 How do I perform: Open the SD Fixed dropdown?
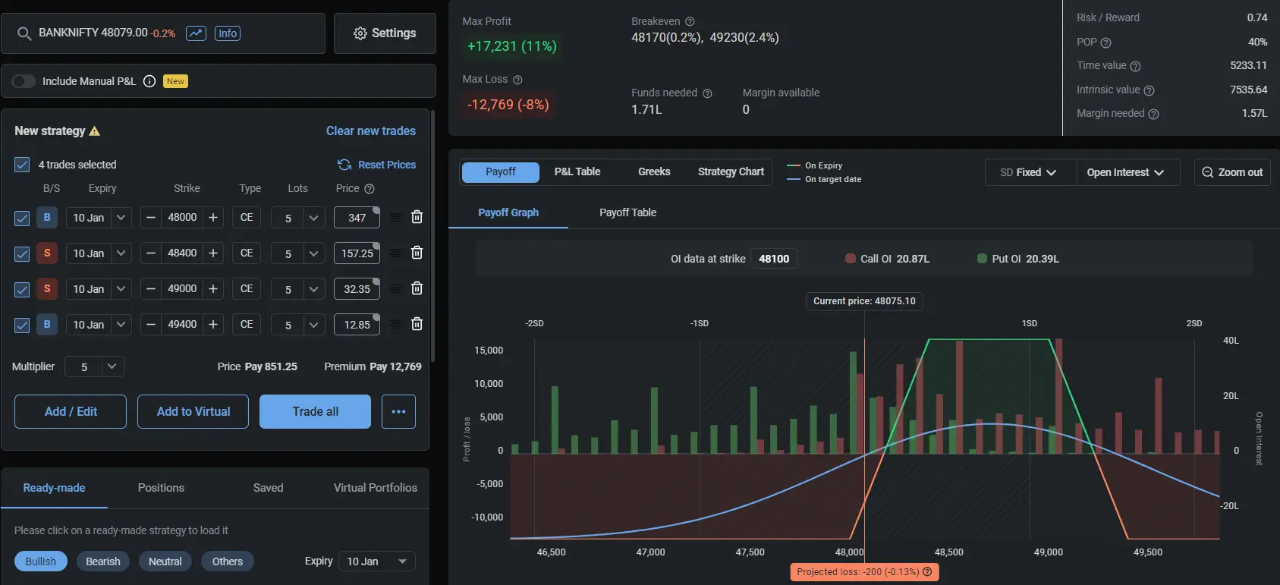[1030, 172]
